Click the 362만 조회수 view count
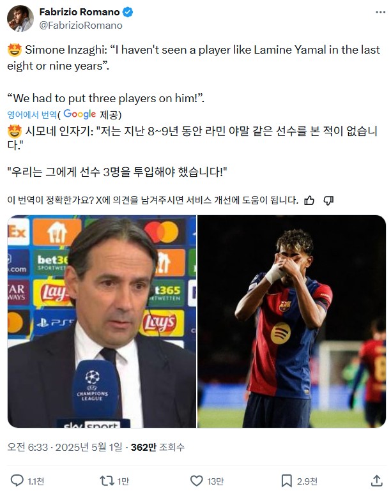 tap(158, 447)
